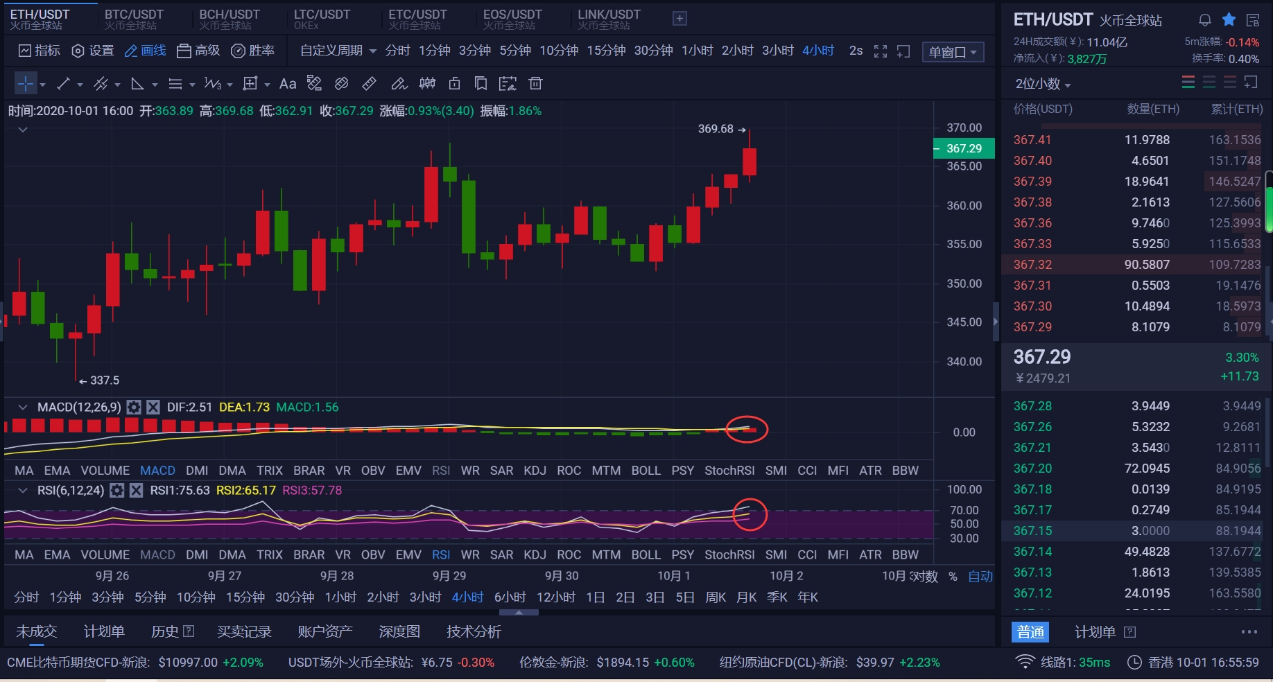
Task: Clear all drawings using the trash icon
Action: click(x=536, y=83)
